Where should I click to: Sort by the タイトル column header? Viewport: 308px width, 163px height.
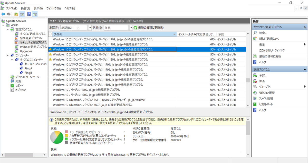click(x=115, y=34)
